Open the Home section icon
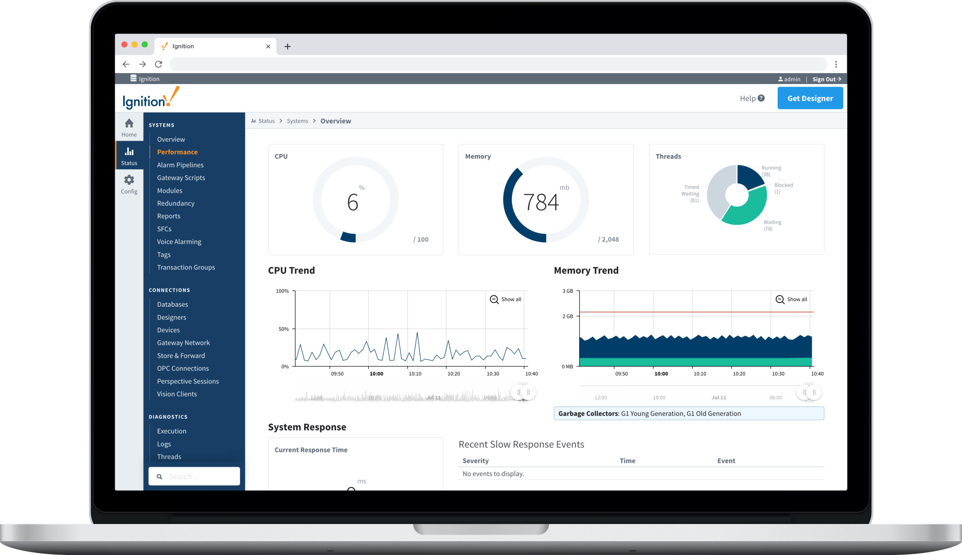Screen dimensions: 962x555 pyautogui.click(x=129, y=124)
